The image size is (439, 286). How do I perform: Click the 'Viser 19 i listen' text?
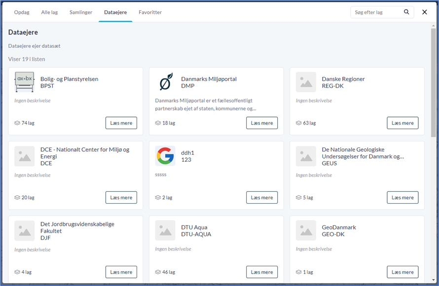click(27, 59)
